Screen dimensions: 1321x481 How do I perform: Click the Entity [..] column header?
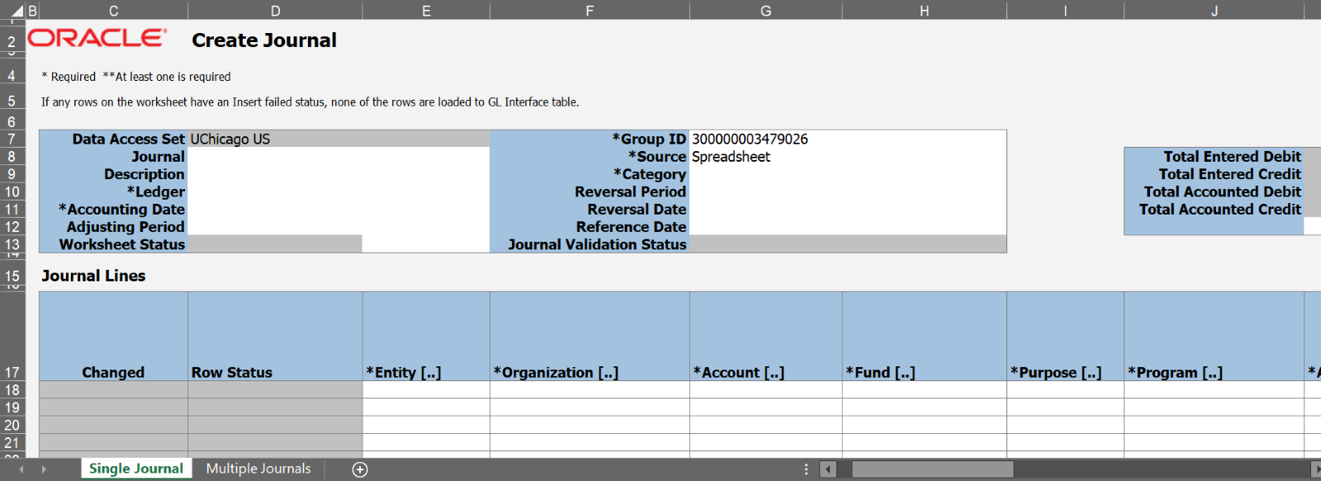click(x=426, y=337)
